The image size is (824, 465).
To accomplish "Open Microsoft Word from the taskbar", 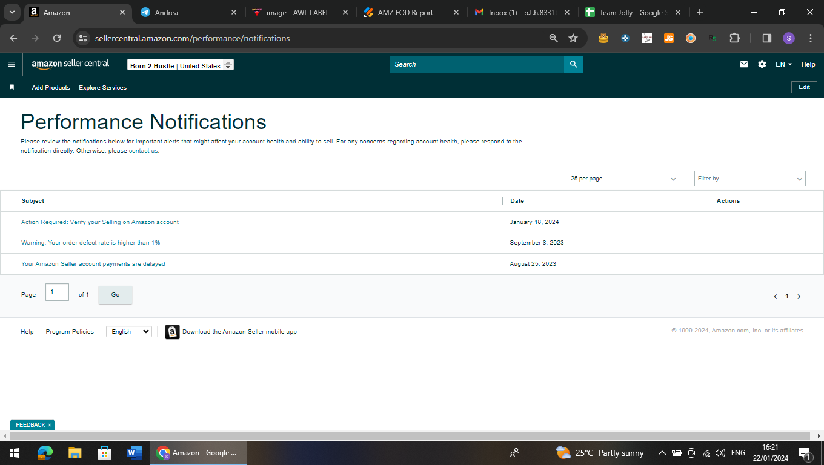I will pos(135,453).
